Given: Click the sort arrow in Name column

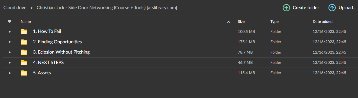Looking at the screenshot, I should pyautogui.click(x=228, y=22).
